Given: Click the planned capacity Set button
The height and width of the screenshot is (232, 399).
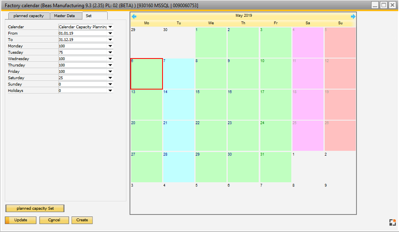Looking at the screenshot, I should [x=35, y=208].
